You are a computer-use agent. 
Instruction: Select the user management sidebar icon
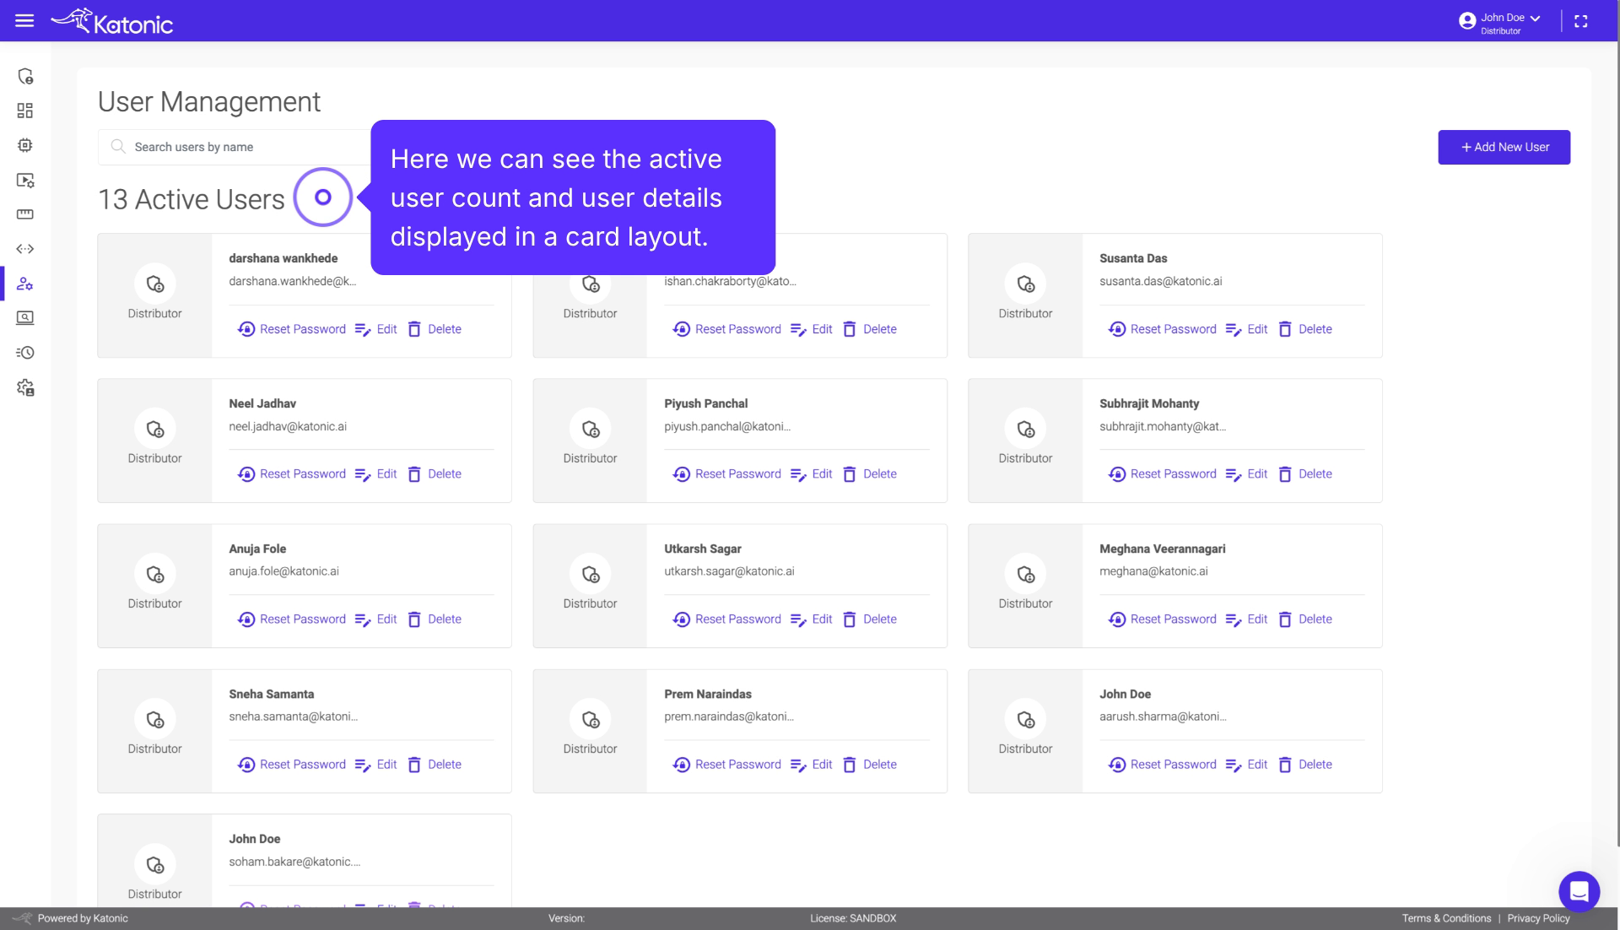pyautogui.click(x=25, y=284)
